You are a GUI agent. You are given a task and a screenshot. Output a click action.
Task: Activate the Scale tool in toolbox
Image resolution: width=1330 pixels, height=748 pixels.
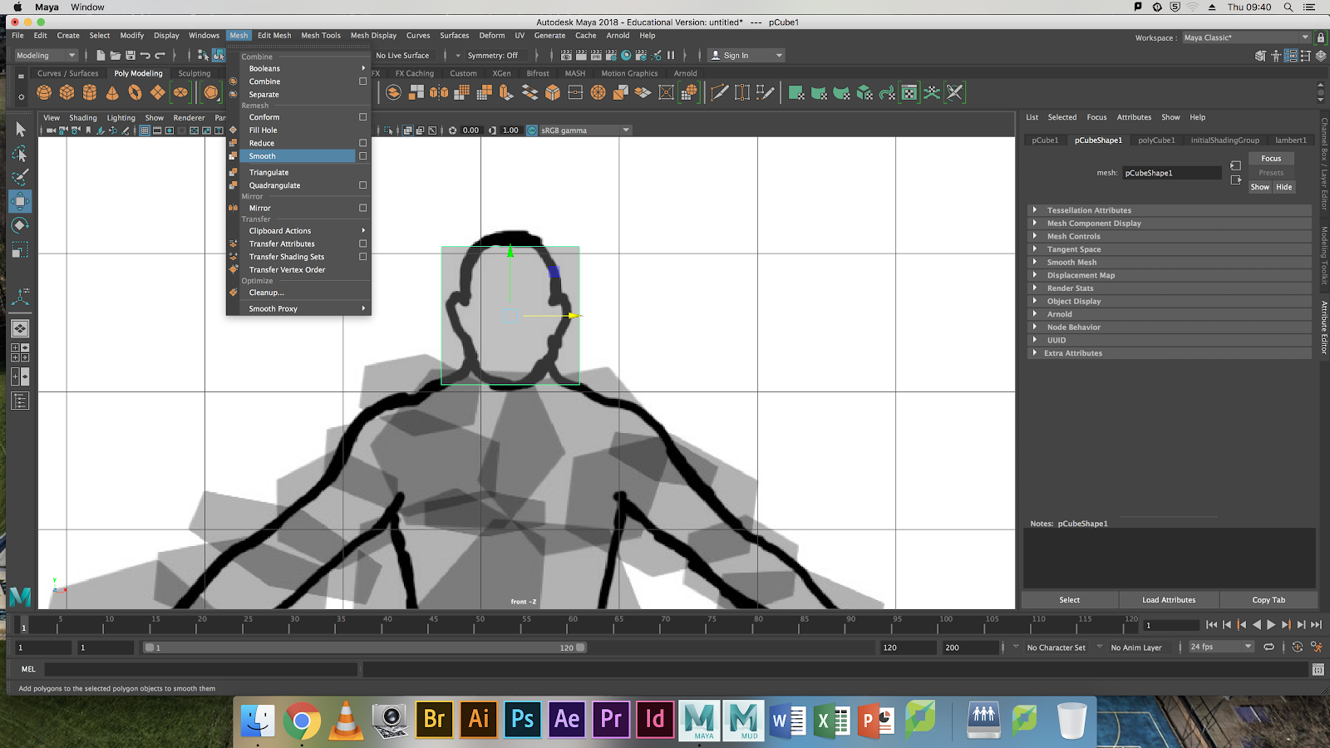[21, 249]
